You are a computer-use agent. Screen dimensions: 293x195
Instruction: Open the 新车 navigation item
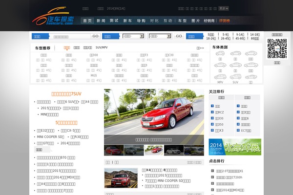[x=127, y=20]
